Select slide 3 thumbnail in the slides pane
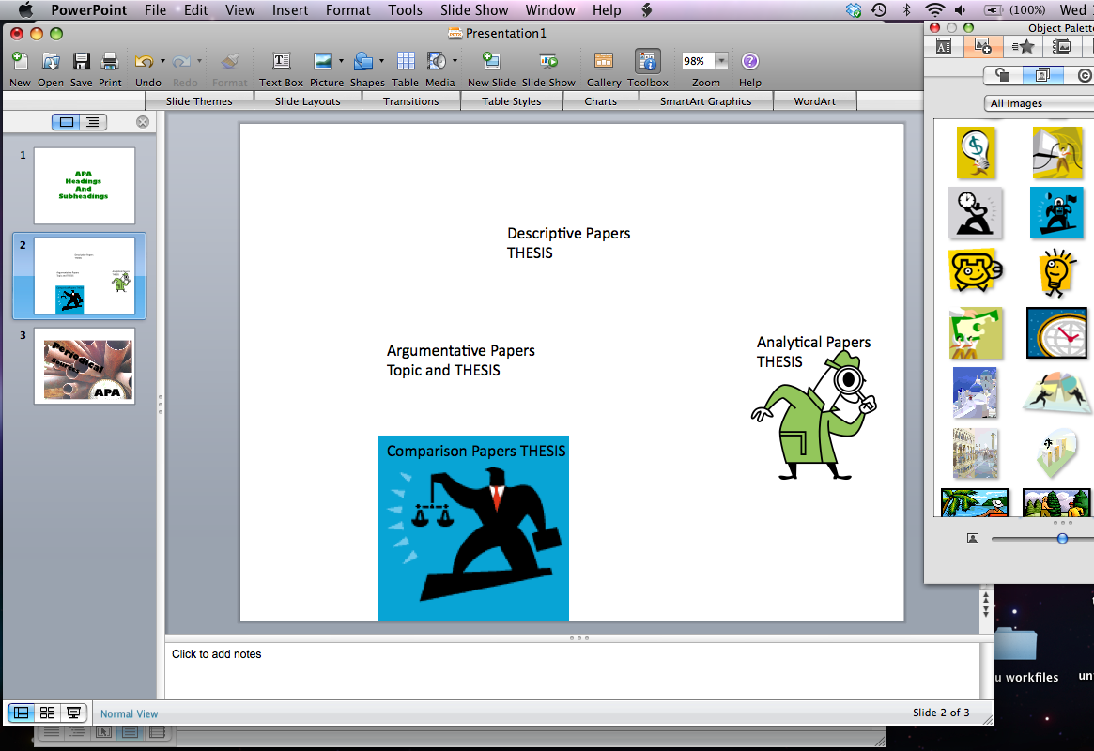Image resolution: width=1094 pixels, height=751 pixels. pos(84,367)
